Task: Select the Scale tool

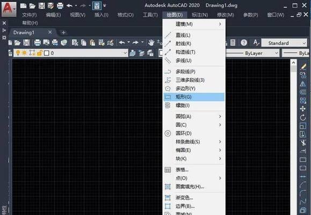Action: pyautogui.click(x=303, y=126)
